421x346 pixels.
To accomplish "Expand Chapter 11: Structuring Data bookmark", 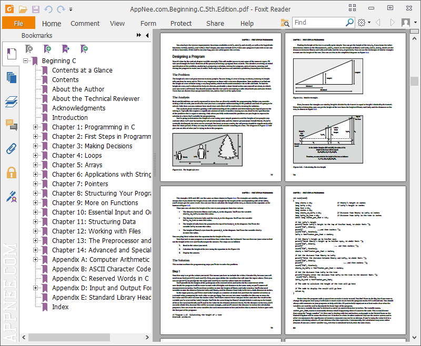I will coord(35,221).
